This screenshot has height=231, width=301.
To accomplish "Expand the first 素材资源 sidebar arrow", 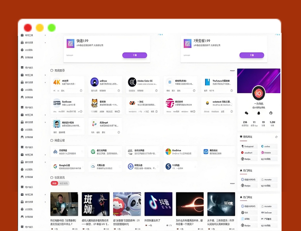I will [x=45, y=43].
